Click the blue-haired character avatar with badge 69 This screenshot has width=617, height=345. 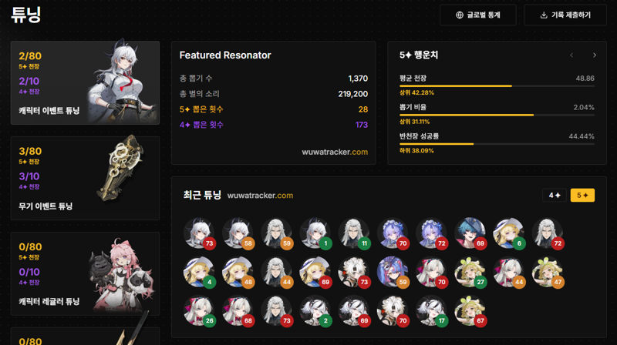pos(470,233)
